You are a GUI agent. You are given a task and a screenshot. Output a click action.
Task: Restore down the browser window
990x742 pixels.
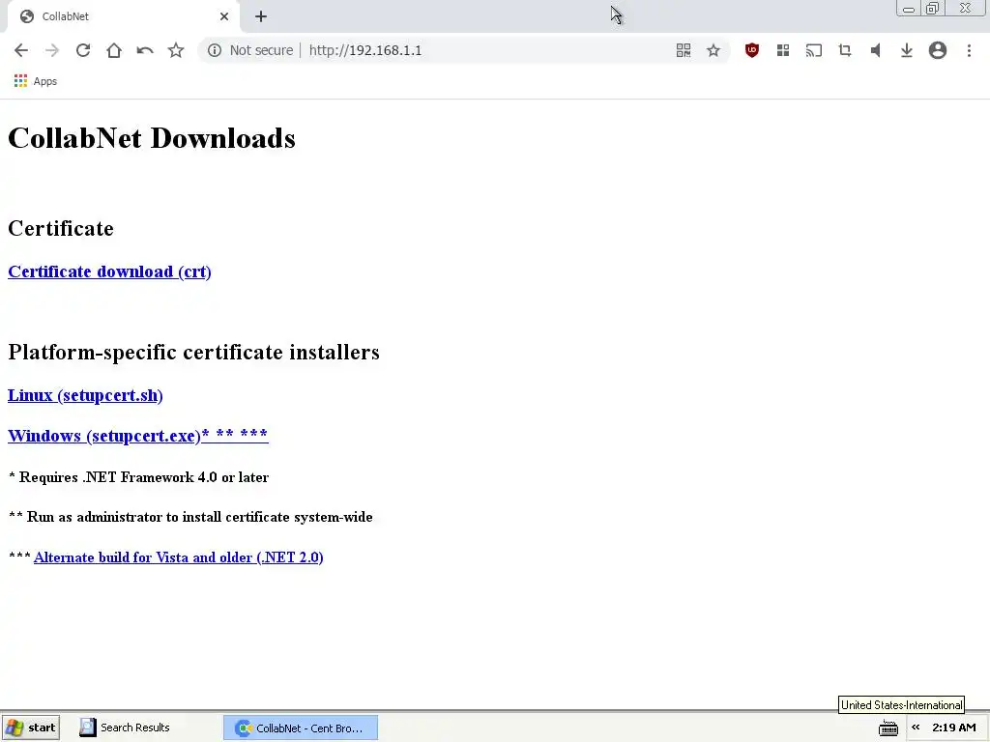click(x=932, y=8)
